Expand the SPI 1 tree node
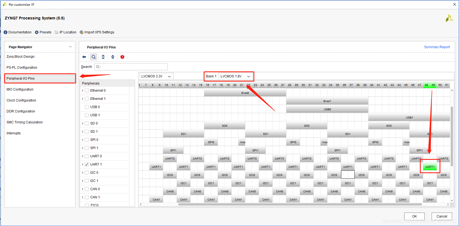 point(83,148)
